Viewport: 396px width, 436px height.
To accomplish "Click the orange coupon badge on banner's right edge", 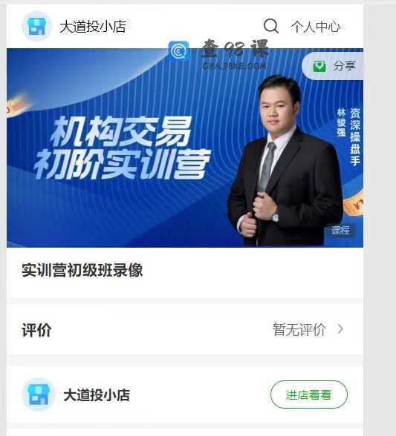I will [x=353, y=205].
